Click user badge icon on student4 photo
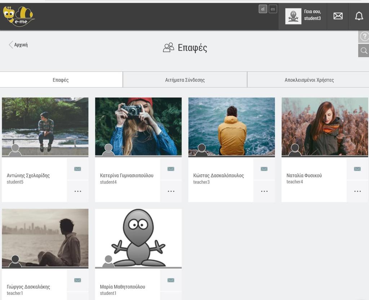Viewport: 369px width, 300px height. (108, 151)
